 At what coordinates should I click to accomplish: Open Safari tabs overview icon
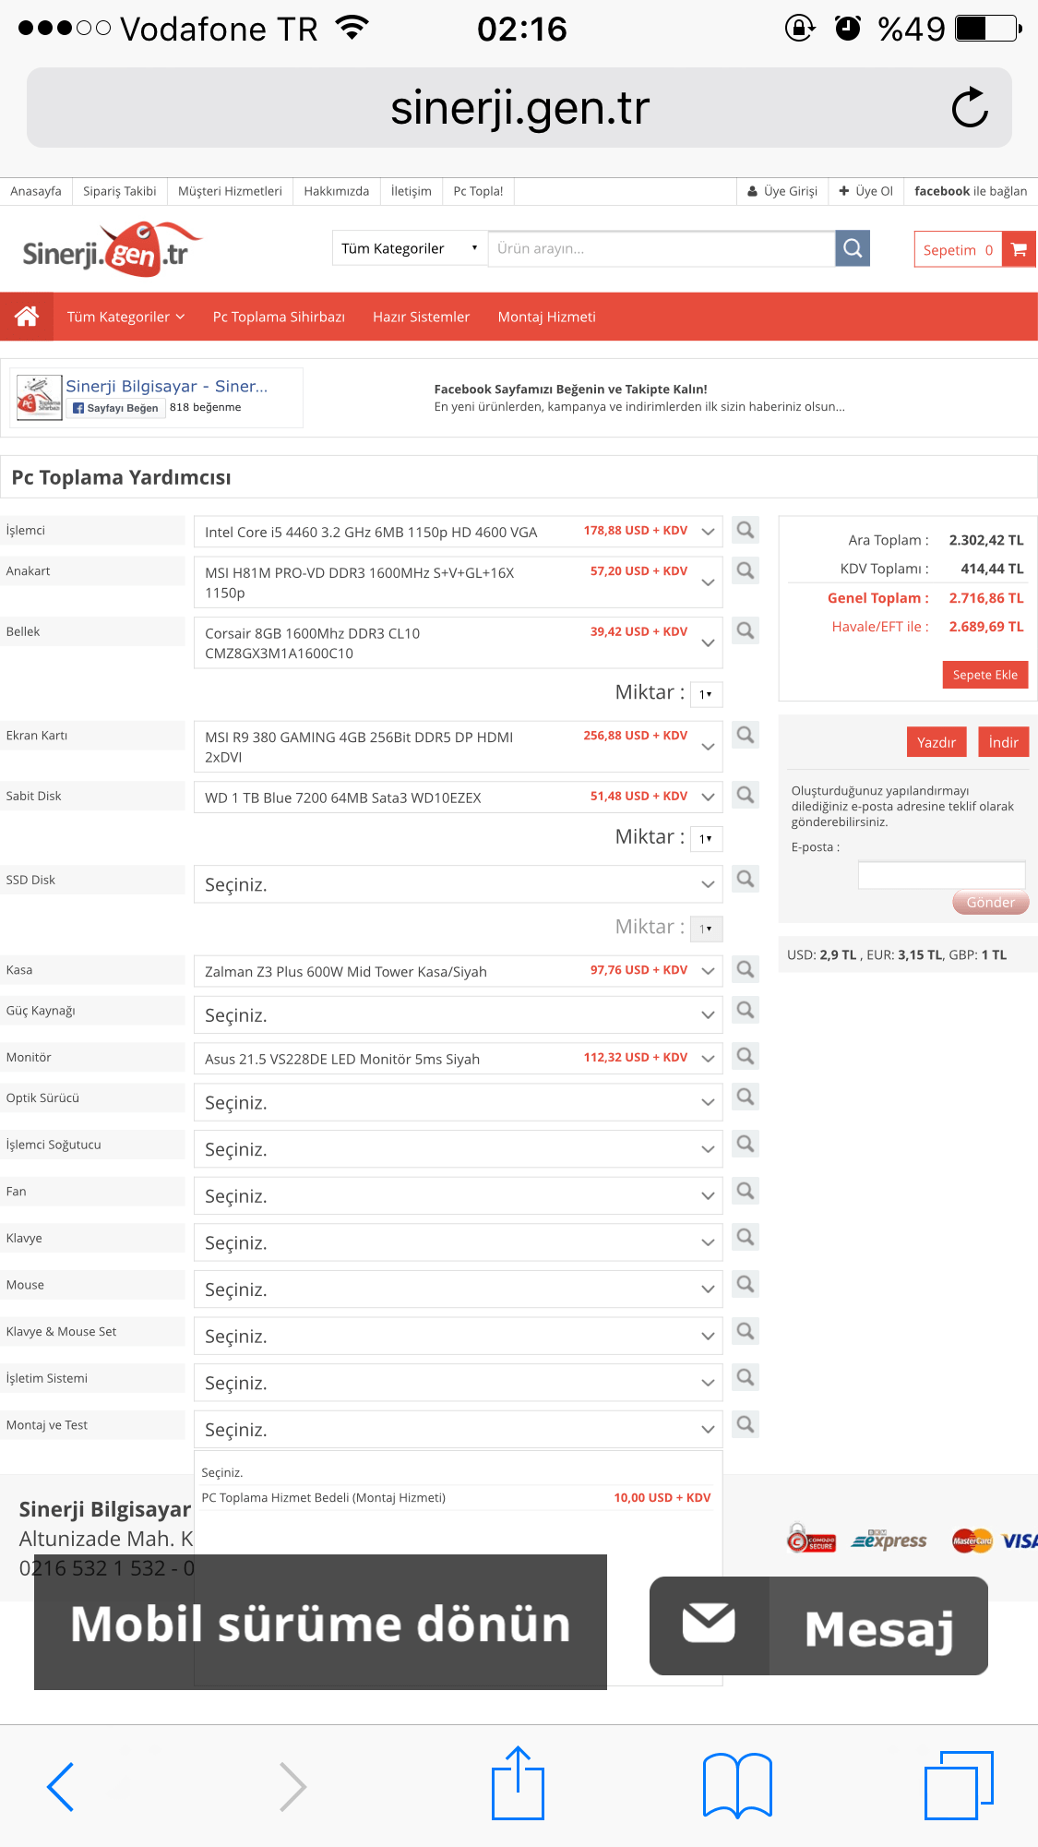point(959,1785)
